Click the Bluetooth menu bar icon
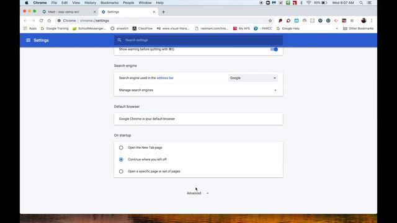The height and width of the screenshot is (223, 397). (x=301, y=2)
